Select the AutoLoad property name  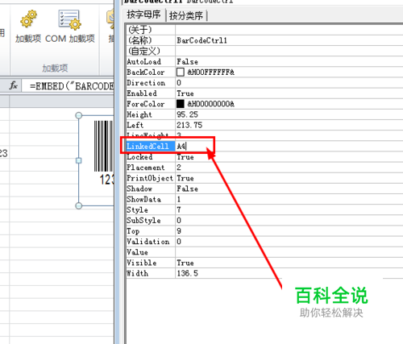pyautogui.click(x=143, y=61)
